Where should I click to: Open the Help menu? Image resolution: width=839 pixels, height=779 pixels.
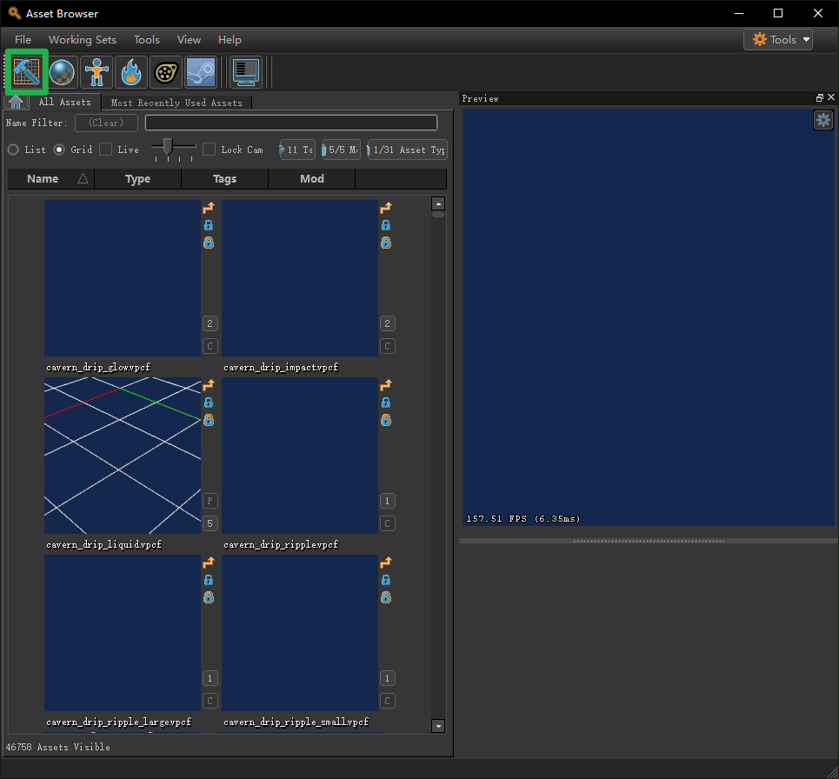230,40
